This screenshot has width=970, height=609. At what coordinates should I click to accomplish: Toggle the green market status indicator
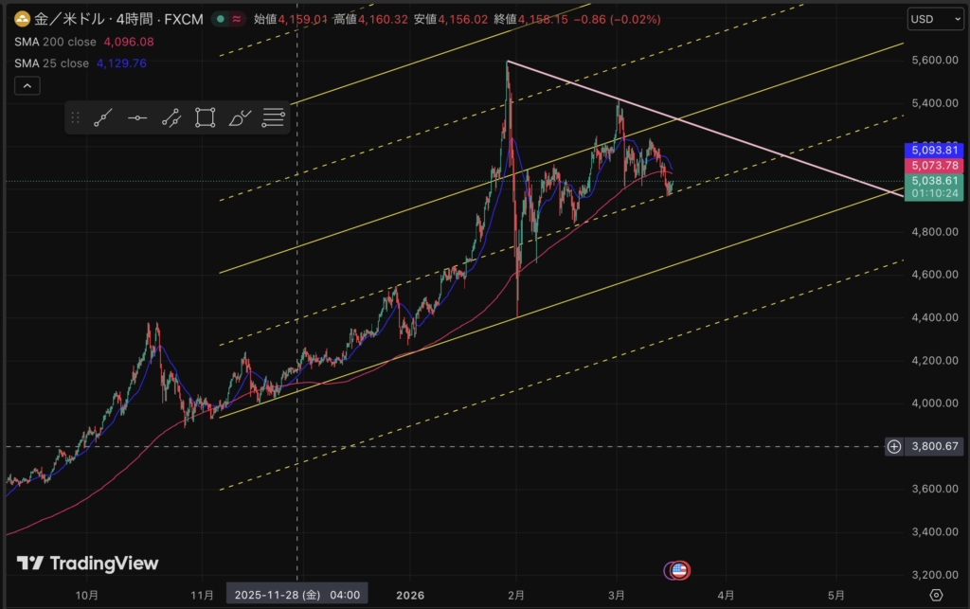click(220, 18)
